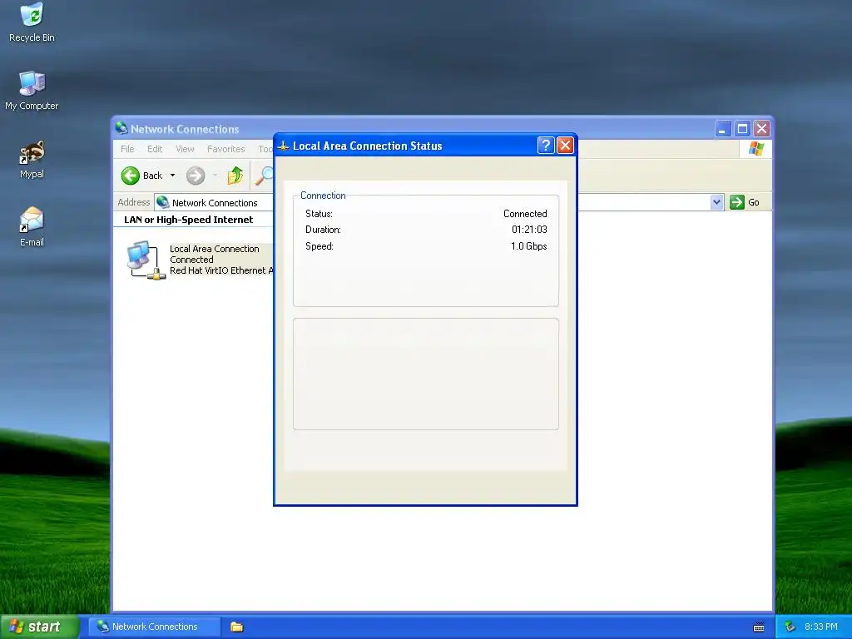Close the Network Connections window
The height and width of the screenshot is (639, 852).
point(762,129)
